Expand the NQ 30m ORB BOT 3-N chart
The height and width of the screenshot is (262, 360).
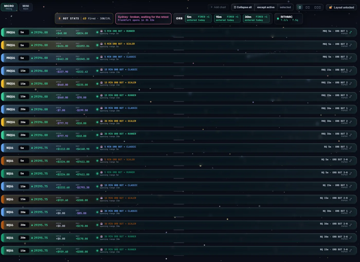point(350,238)
